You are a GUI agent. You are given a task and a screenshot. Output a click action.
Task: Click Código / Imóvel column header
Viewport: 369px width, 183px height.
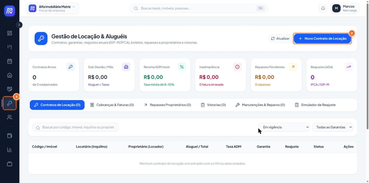pyautogui.click(x=45, y=147)
